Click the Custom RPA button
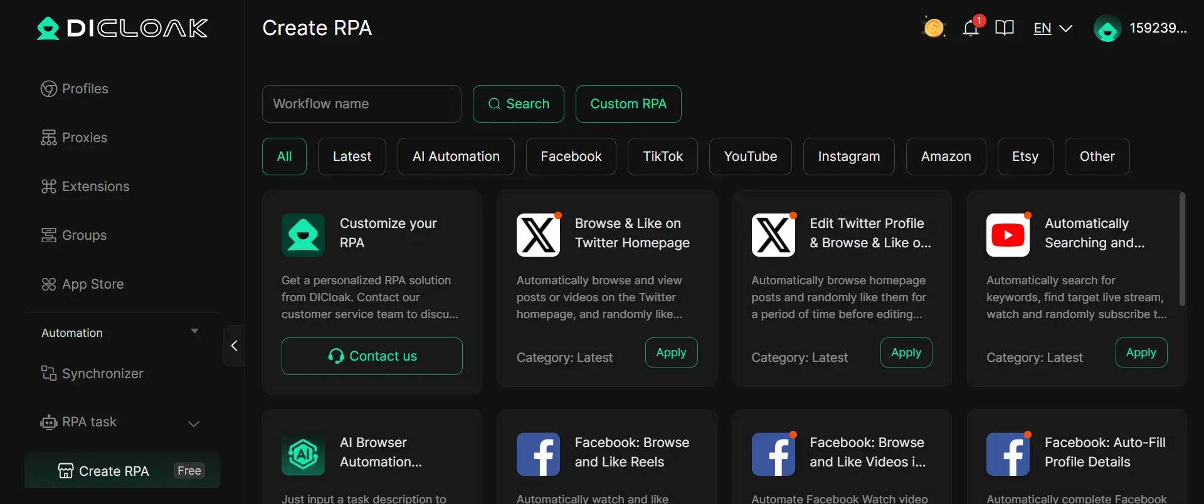This screenshot has width=1204, height=504. [628, 104]
